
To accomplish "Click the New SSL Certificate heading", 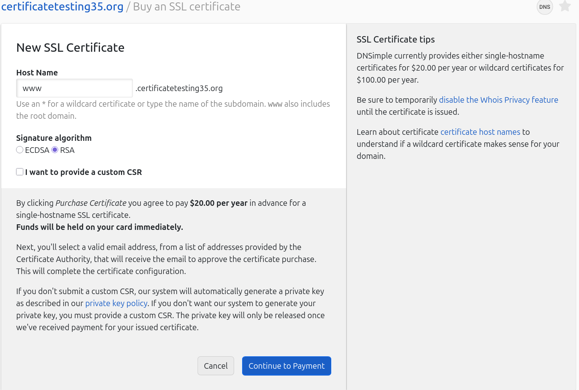I will [x=70, y=48].
